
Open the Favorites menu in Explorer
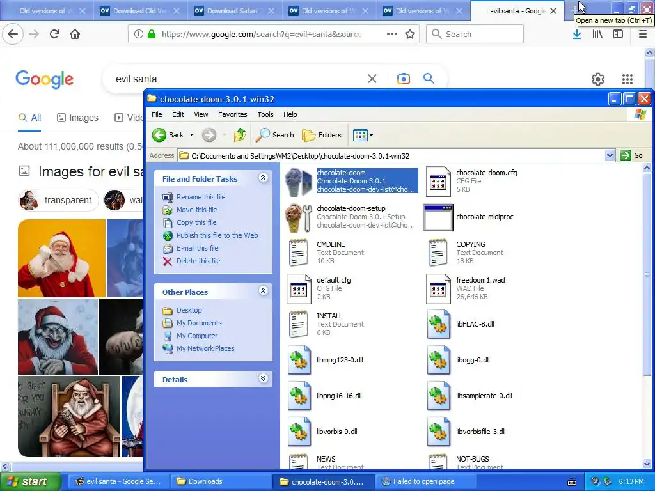[233, 114]
